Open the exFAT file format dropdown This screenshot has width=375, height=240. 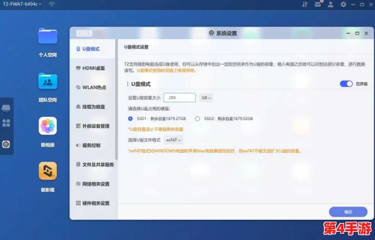[x=174, y=140]
